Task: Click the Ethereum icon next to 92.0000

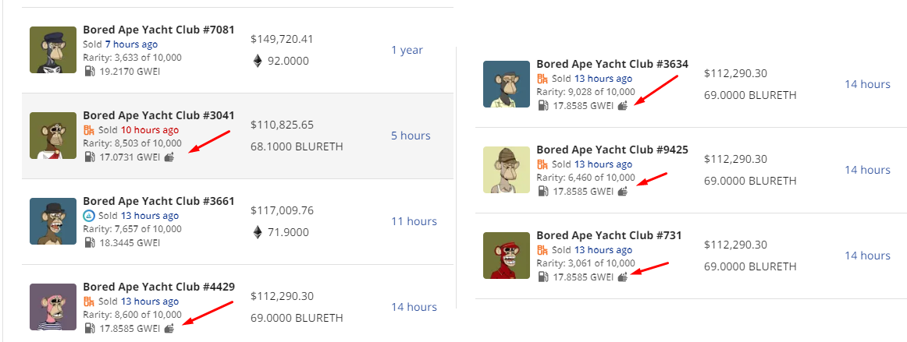Action: point(258,61)
